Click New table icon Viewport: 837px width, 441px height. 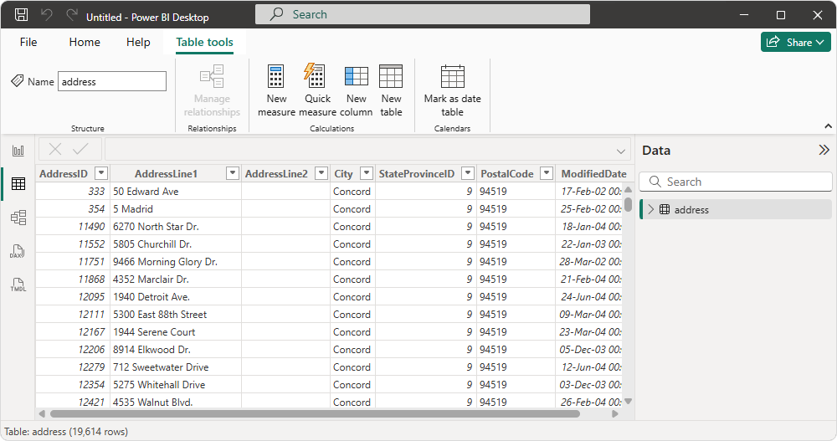tap(391, 76)
